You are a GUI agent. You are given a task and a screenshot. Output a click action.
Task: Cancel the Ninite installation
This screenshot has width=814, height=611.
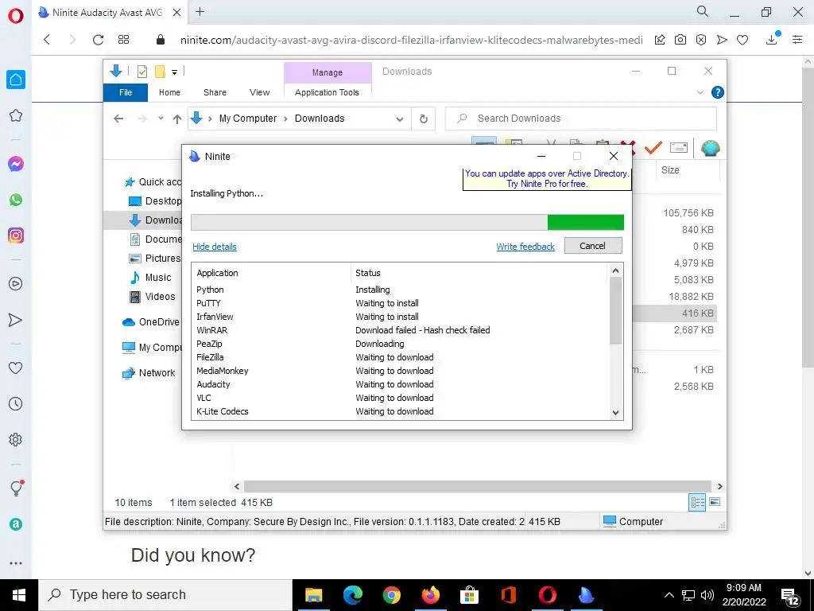(x=593, y=246)
